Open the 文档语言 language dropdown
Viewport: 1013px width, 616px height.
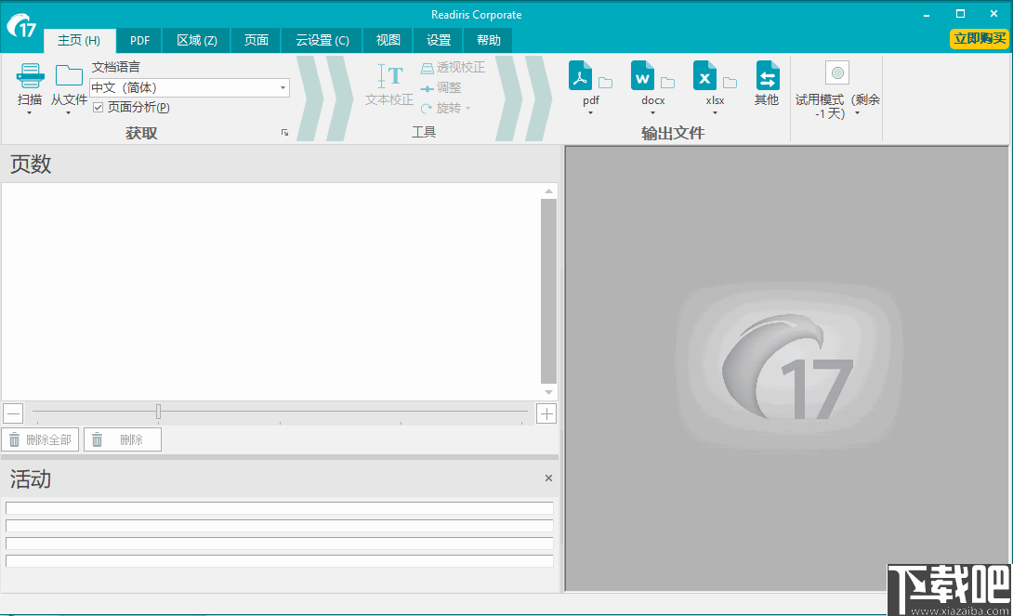[283, 87]
